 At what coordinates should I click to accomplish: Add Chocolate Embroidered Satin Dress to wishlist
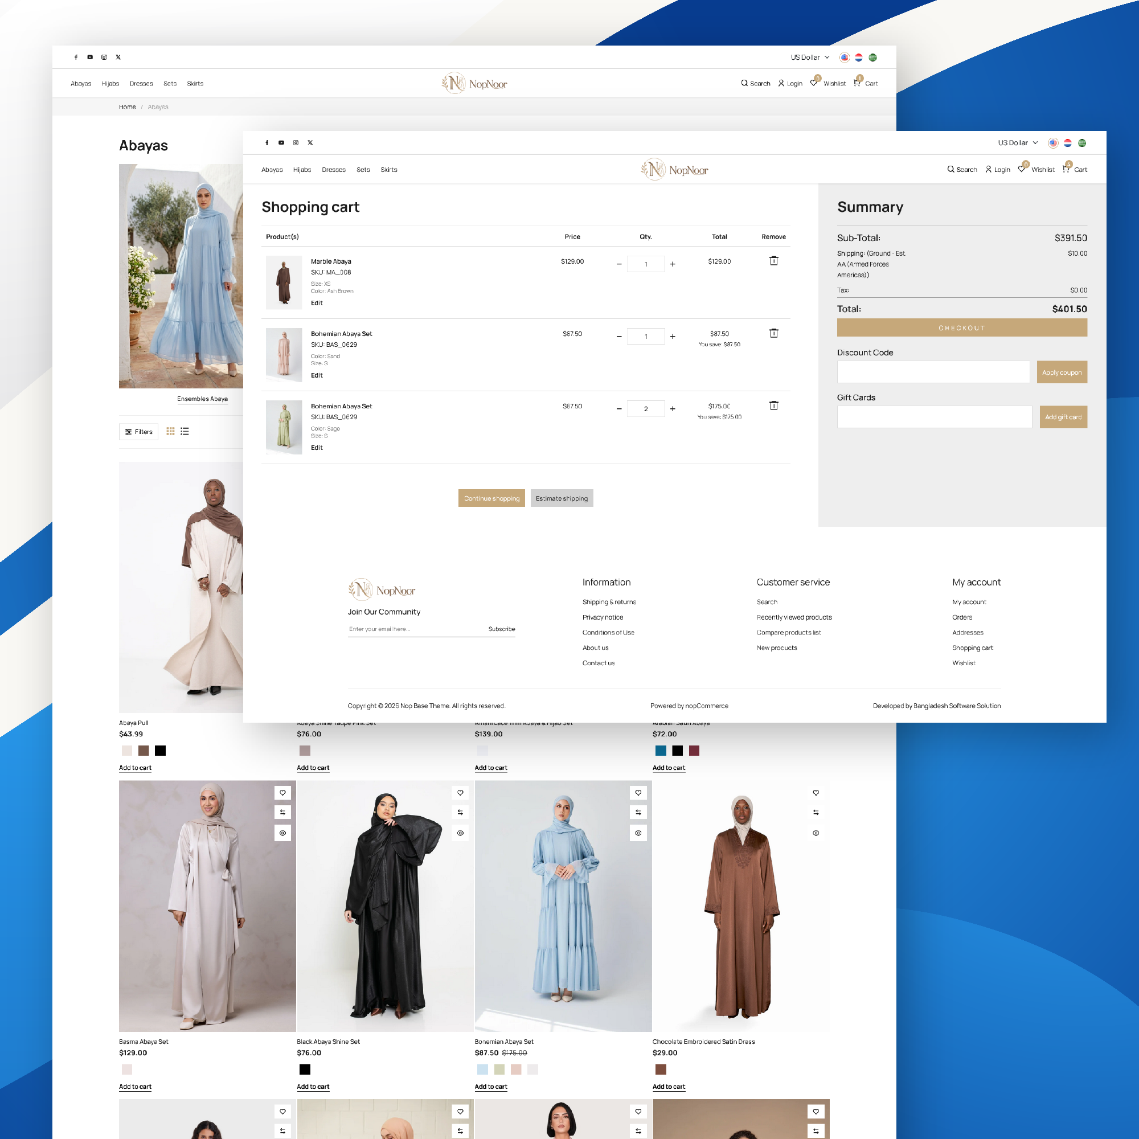[816, 793]
